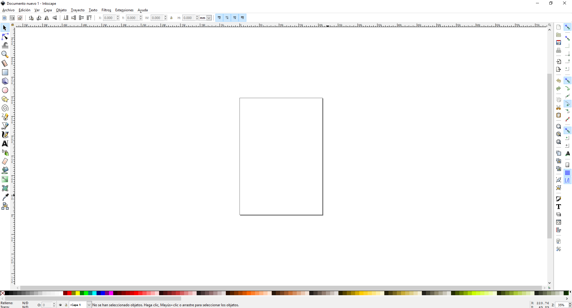Open the Capa menu
Image resolution: width=572 pixels, height=308 pixels.
point(48,10)
